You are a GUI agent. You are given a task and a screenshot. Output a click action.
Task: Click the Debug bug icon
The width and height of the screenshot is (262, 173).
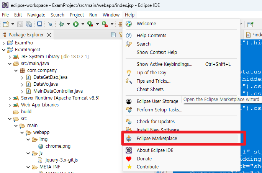click(x=62, y=24)
